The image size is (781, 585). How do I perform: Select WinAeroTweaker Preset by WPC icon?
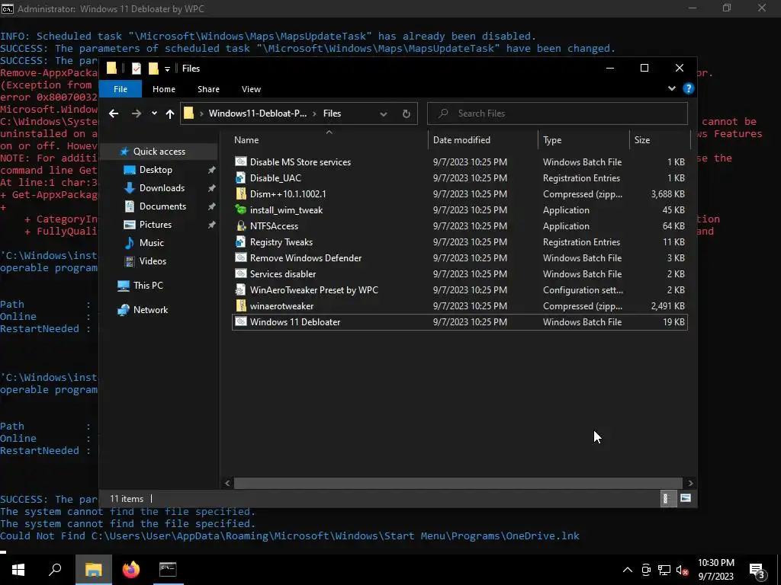pos(240,289)
